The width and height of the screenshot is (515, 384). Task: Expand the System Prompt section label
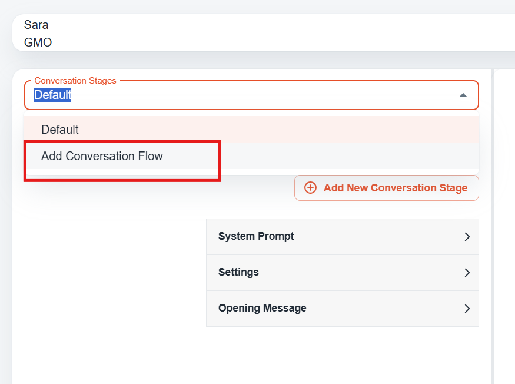click(256, 236)
